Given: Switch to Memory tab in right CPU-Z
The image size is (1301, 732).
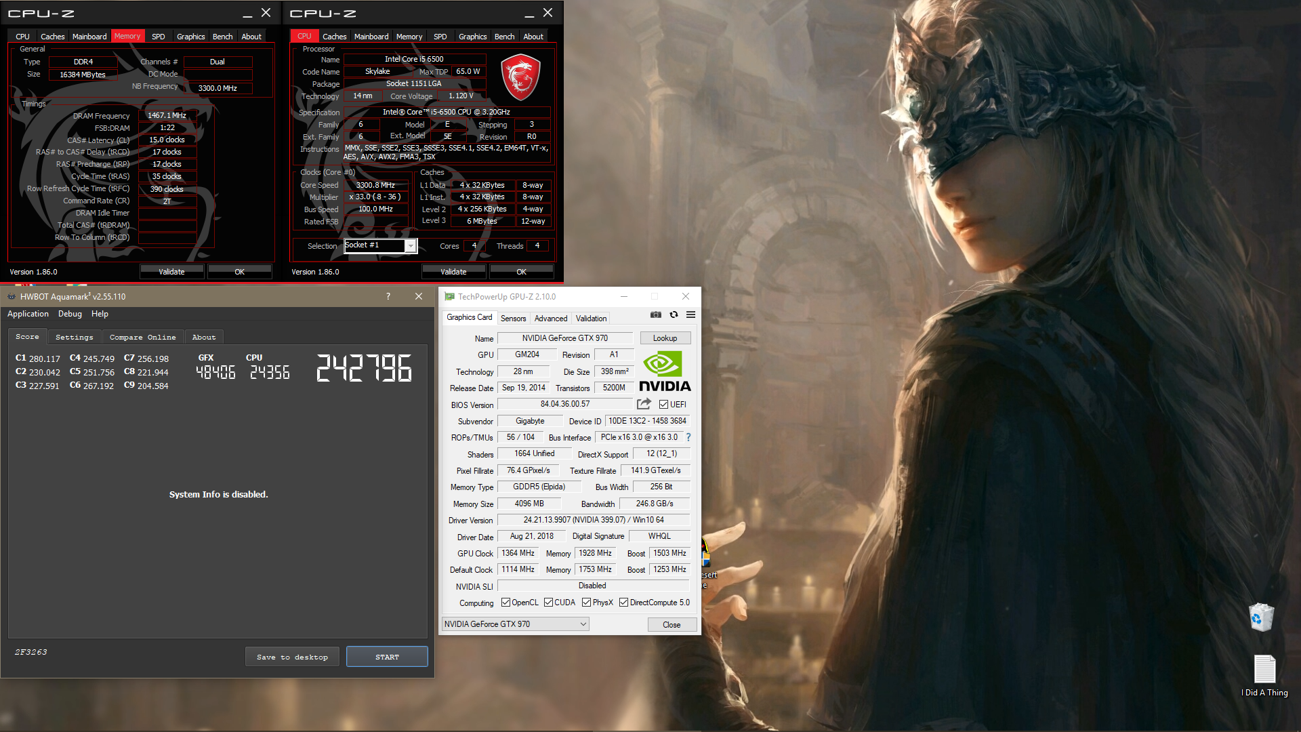Looking at the screenshot, I should pos(409,37).
